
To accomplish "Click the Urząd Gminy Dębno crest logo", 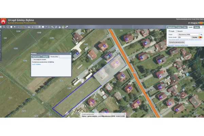I will pos(3,21).
